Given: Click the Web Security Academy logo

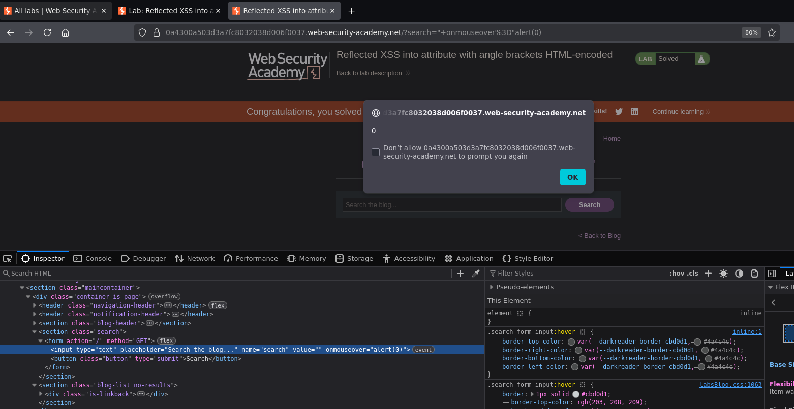Looking at the screenshot, I should point(288,66).
